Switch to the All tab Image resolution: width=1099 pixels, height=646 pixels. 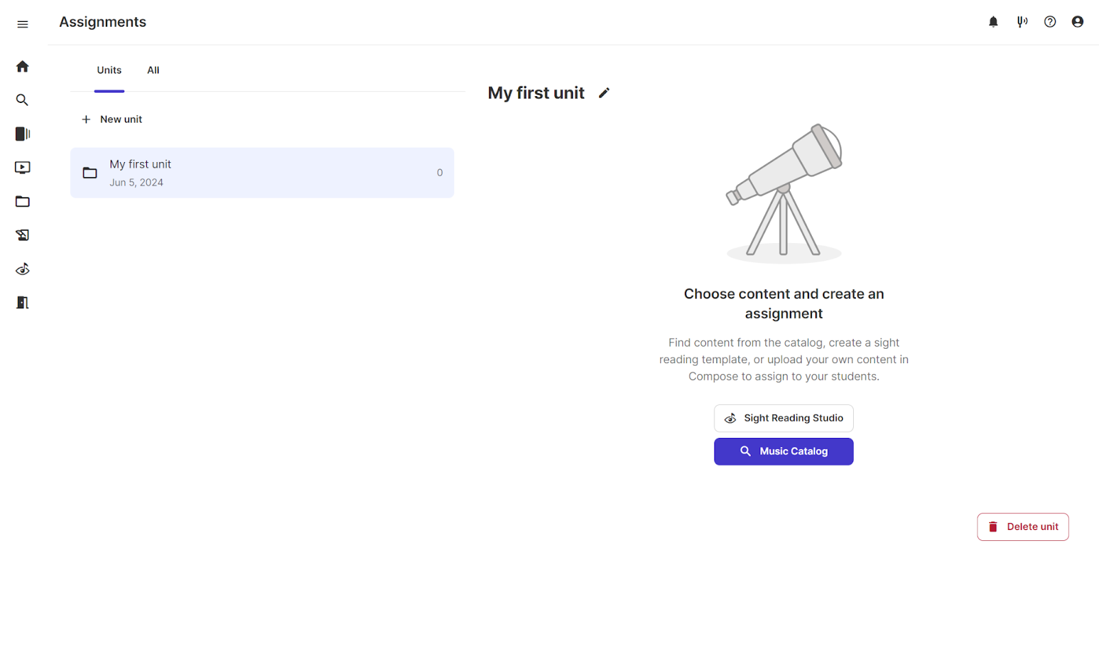coord(153,70)
